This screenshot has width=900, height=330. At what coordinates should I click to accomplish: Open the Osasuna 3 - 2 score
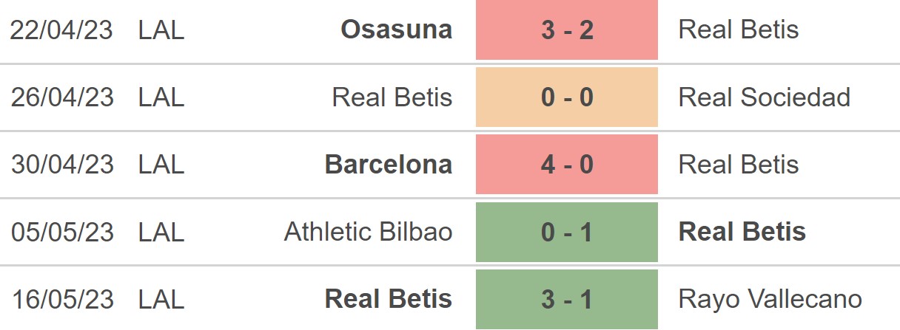pyautogui.click(x=566, y=30)
